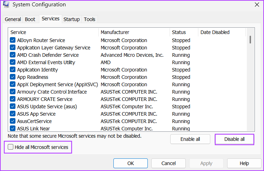The width and height of the screenshot is (264, 171).
Task: Uncheck AMD Crash Defender Service
Action: 13,55
